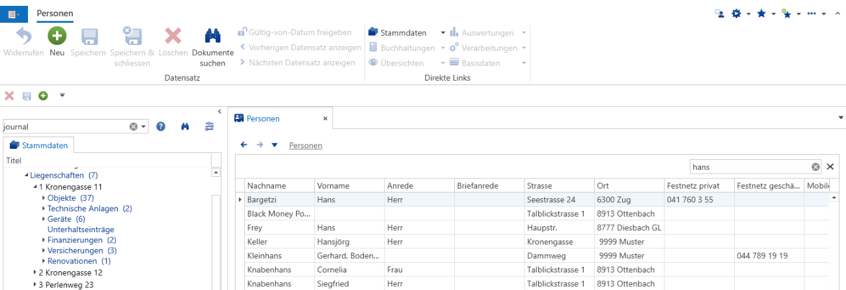
Task: Select the Stammdaten navigator tab
Action: pos(38,146)
